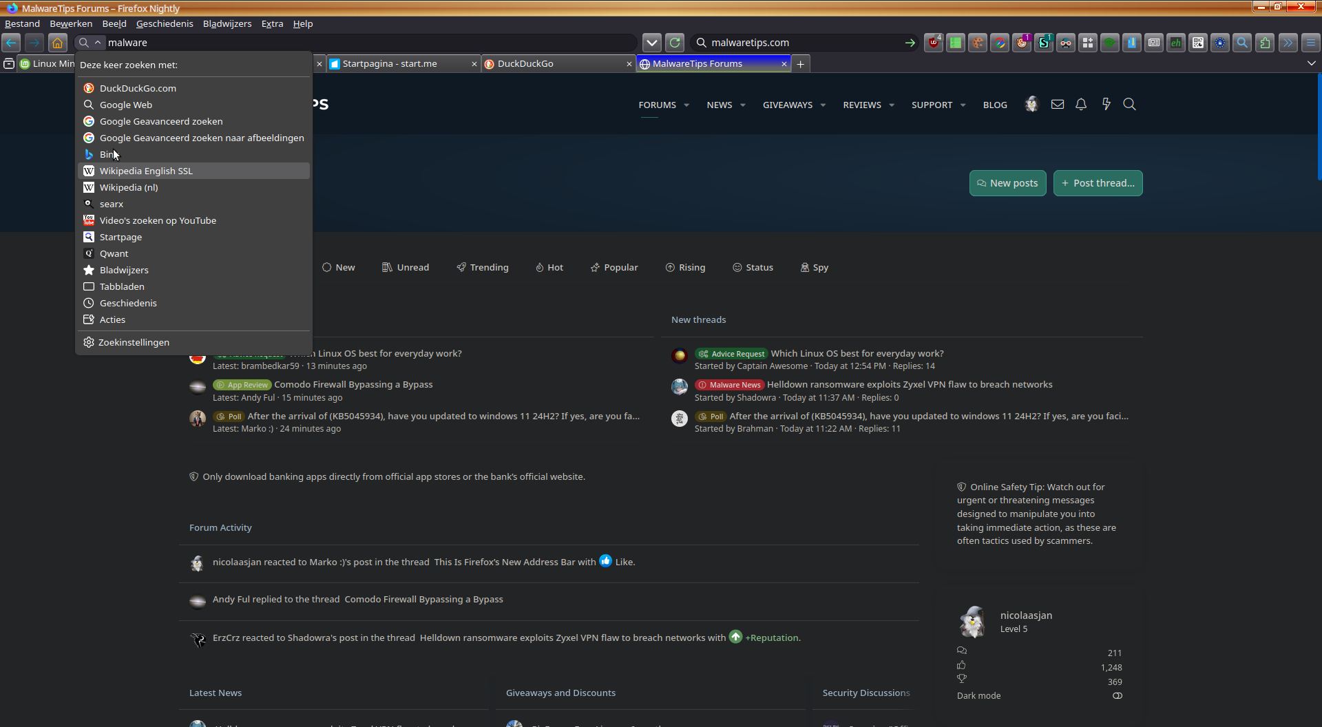Screen dimensions: 1322x727
Task: Open the nicolaasjan profile name link
Action: (x=1026, y=615)
